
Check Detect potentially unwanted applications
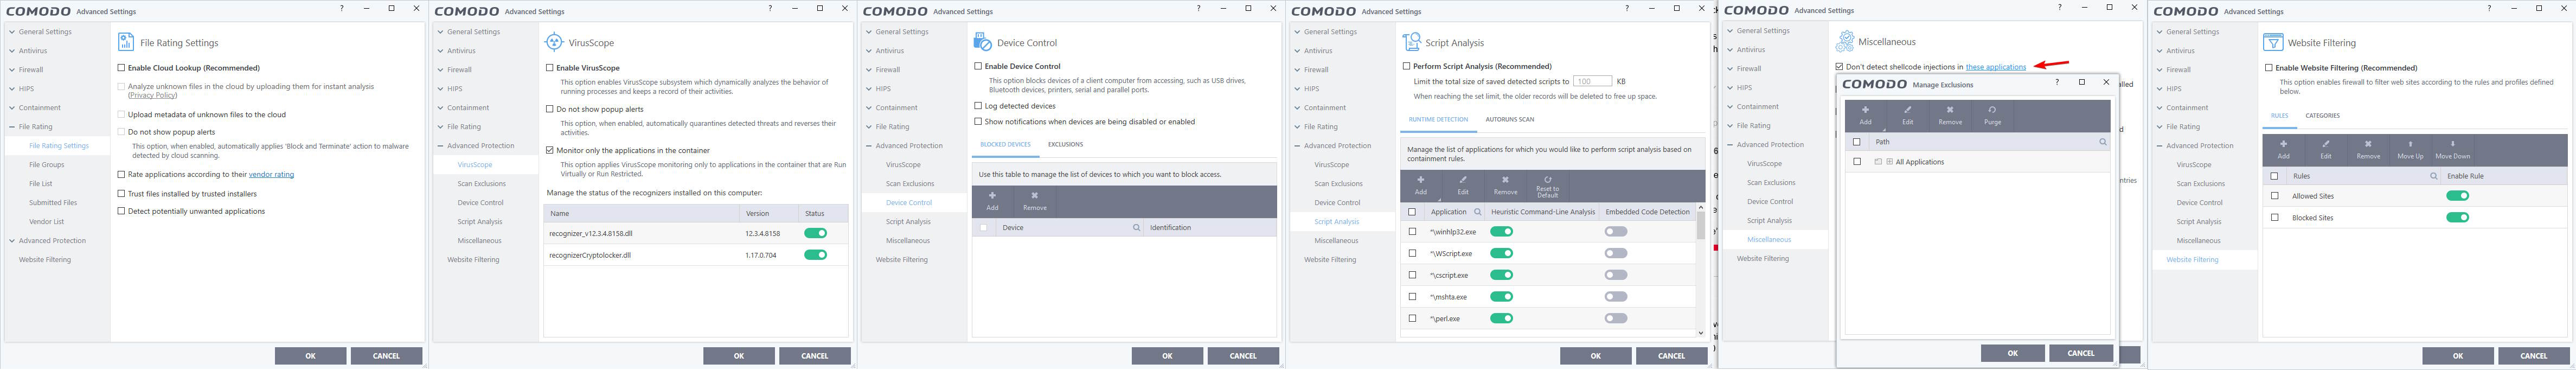click(122, 211)
